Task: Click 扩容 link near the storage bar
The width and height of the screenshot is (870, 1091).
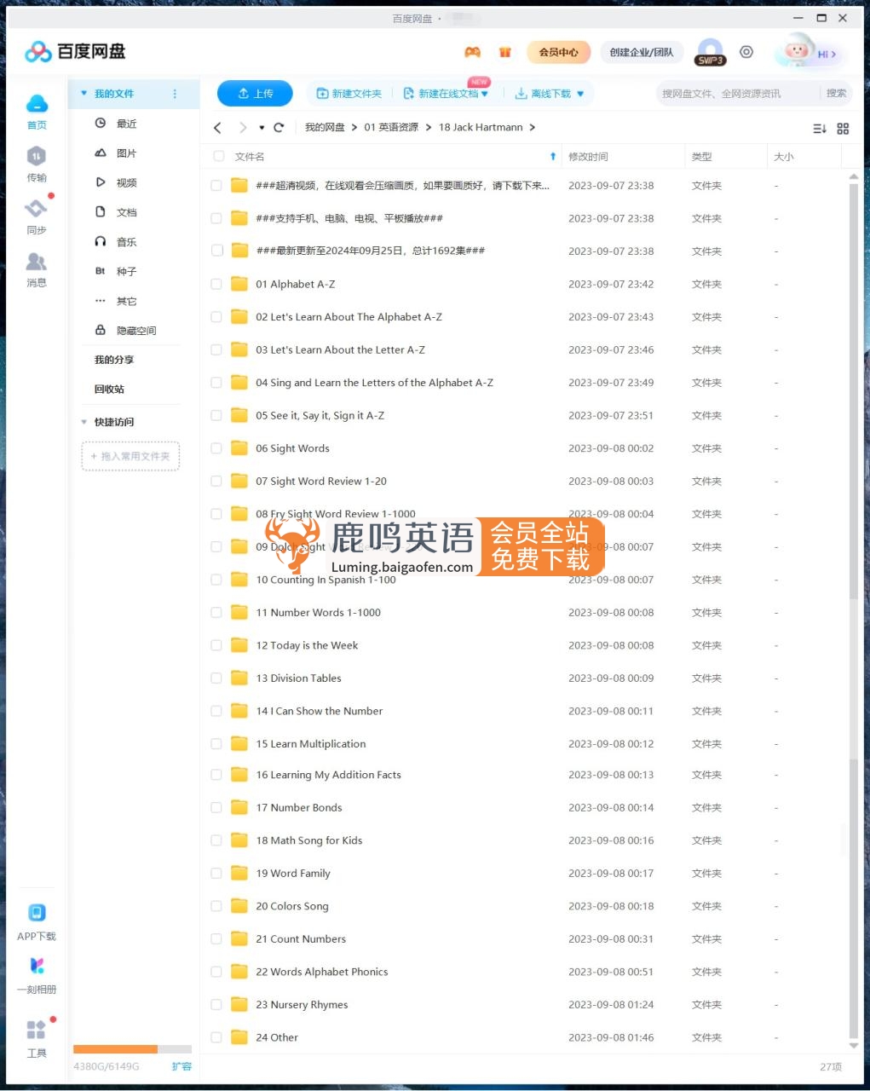Action: coord(181,1066)
